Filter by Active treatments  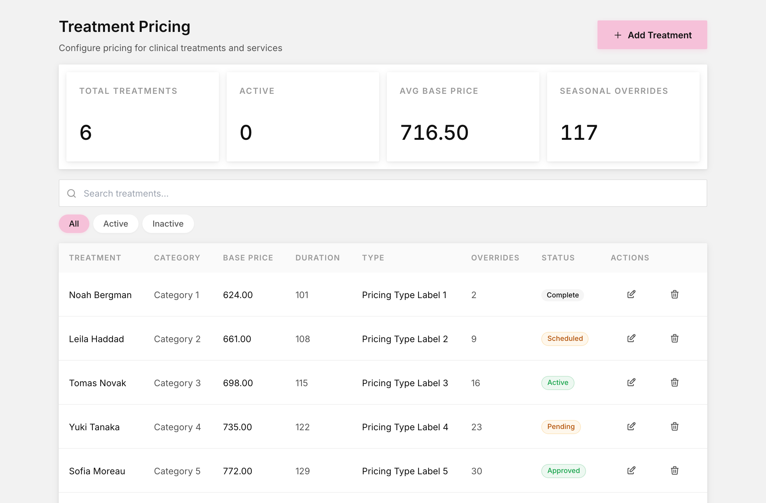point(116,224)
